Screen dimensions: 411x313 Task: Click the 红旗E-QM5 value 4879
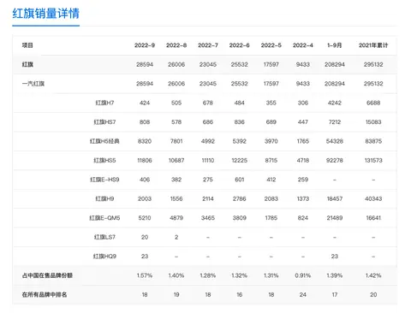point(176,218)
